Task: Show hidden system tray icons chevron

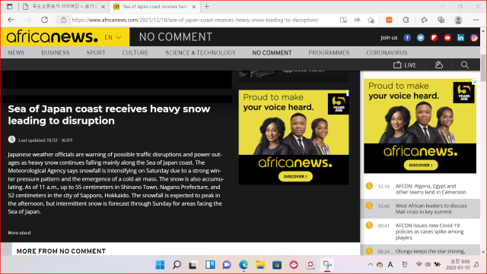Action: pyautogui.click(x=371, y=264)
